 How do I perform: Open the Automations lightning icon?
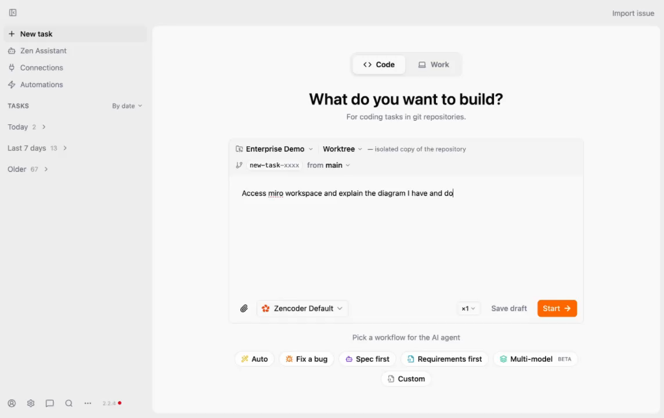pyautogui.click(x=12, y=85)
